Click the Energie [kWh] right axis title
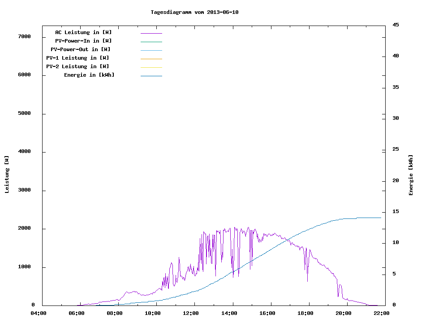The width and height of the screenshot is (430, 323). click(x=411, y=175)
